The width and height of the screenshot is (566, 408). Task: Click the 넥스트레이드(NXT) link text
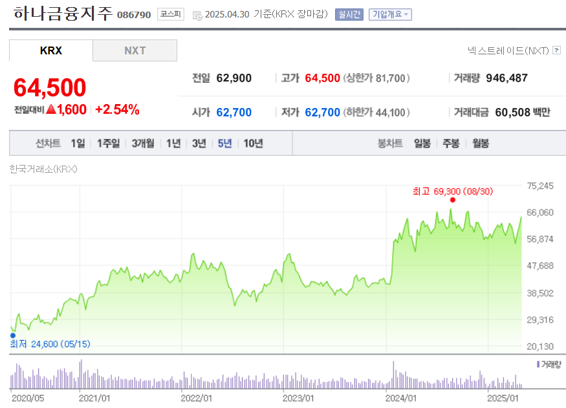(508, 50)
